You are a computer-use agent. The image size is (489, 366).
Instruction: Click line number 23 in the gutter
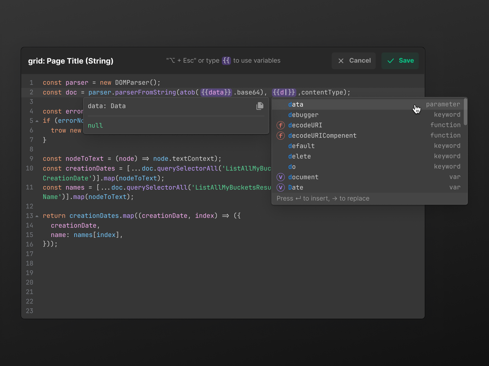[30, 311]
